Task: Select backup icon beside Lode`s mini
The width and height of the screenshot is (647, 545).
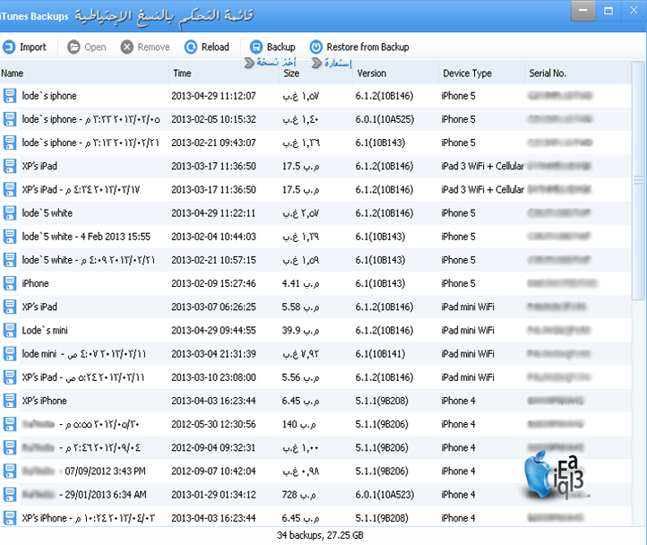Action: (10, 331)
